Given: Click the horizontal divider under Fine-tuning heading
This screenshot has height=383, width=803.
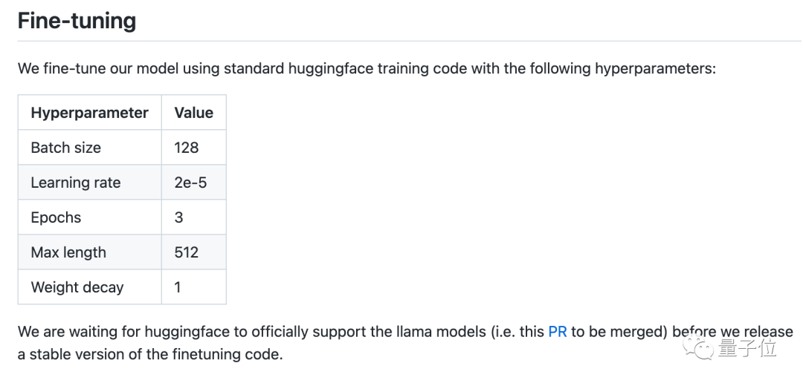Looking at the screenshot, I should tap(401, 41).
